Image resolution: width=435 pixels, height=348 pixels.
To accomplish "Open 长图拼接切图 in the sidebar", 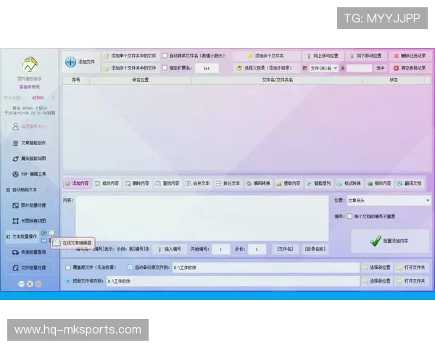I will (x=29, y=221).
